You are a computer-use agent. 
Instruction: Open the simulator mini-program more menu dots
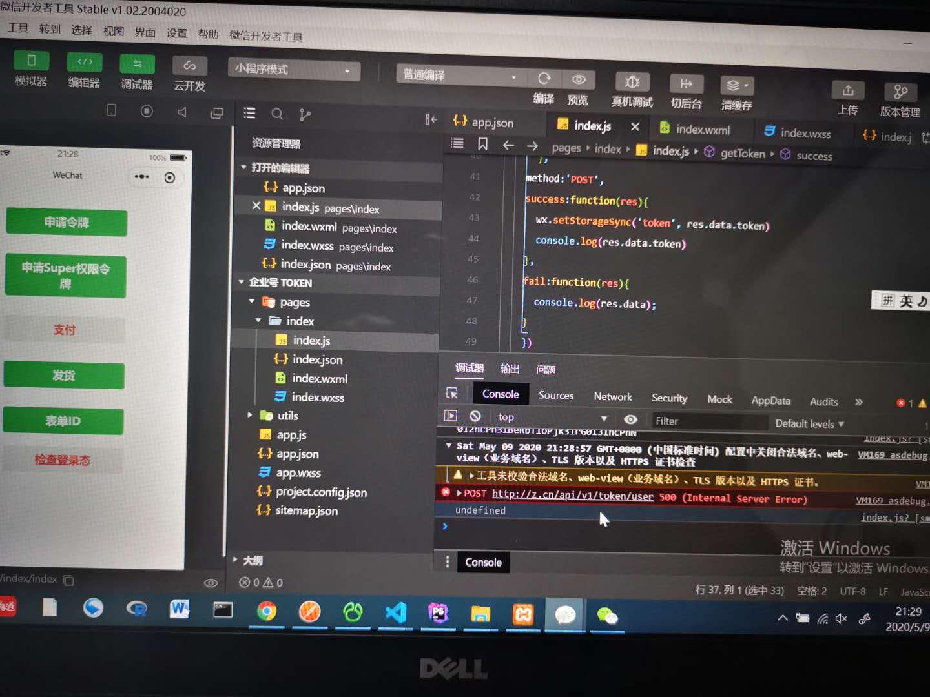[x=141, y=176]
